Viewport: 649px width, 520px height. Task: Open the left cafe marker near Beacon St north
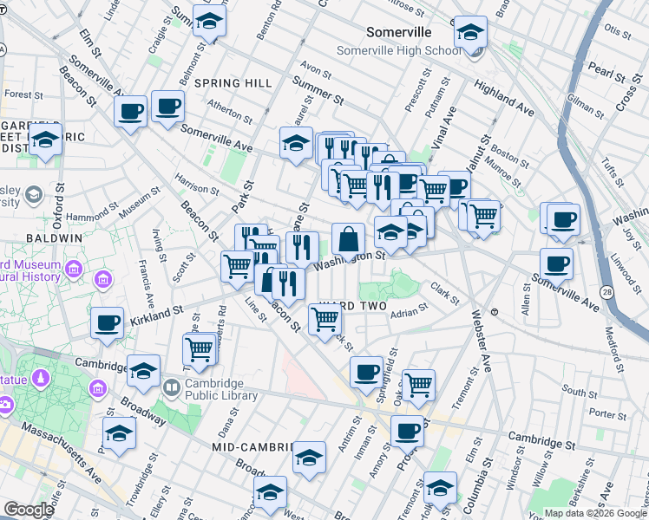[130, 113]
